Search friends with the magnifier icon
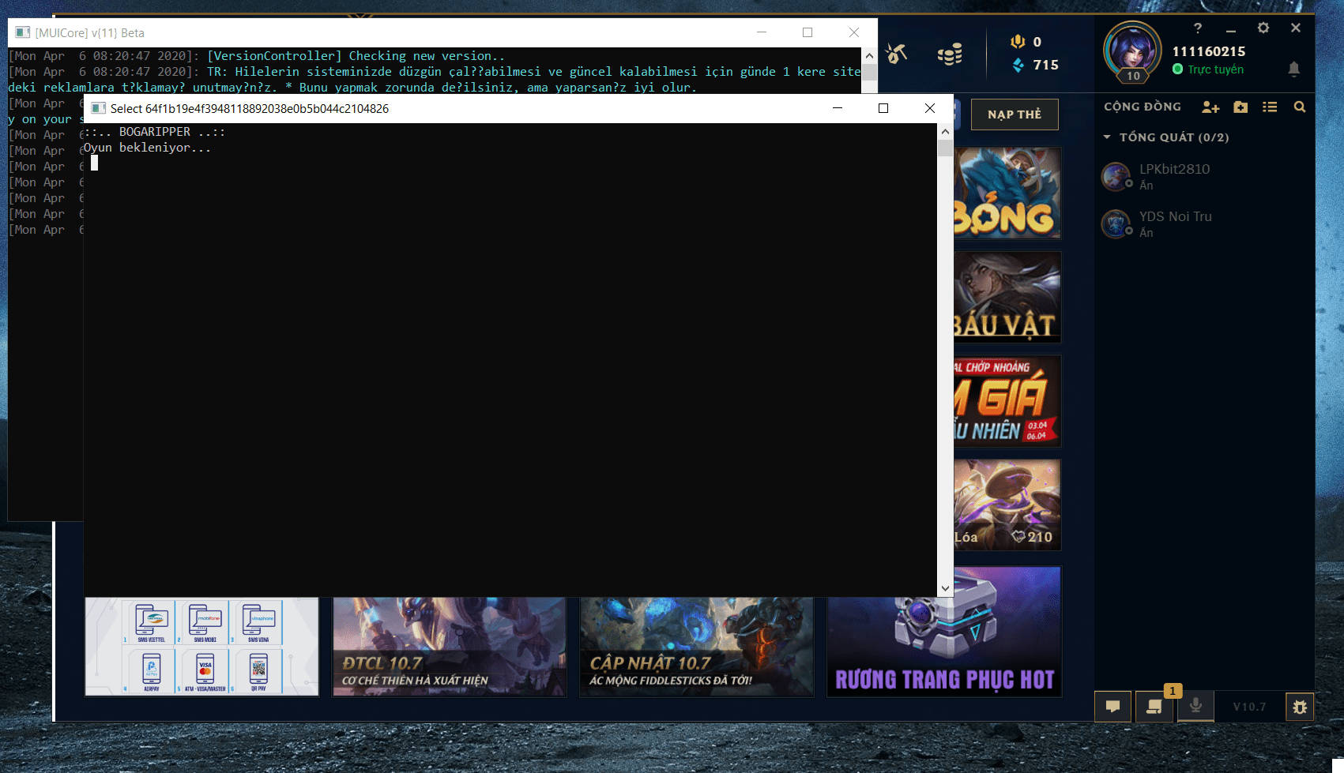Screen dimensions: 1344x773 point(1300,107)
